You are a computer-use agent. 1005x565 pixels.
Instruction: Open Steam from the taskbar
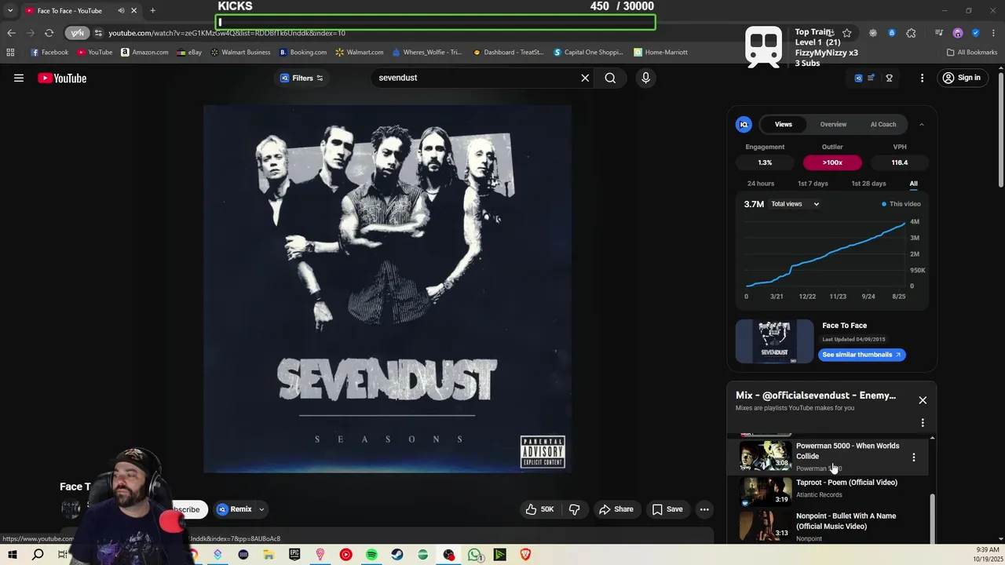tap(397, 555)
